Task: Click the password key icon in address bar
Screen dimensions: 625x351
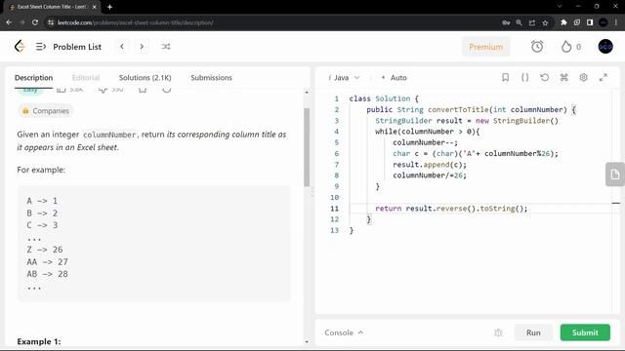Action: [x=506, y=22]
